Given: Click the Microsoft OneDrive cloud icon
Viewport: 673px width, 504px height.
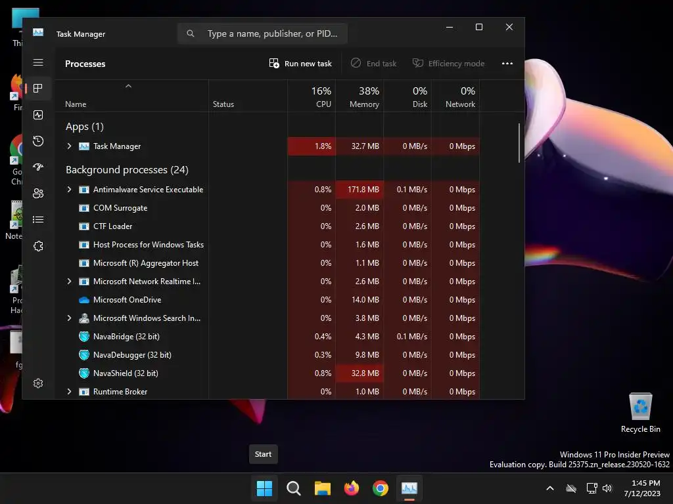Looking at the screenshot, I should coord(84,300).
